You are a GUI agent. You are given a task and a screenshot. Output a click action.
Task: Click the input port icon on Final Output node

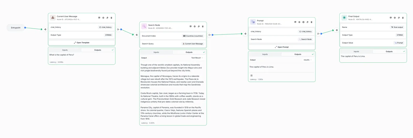337,30
